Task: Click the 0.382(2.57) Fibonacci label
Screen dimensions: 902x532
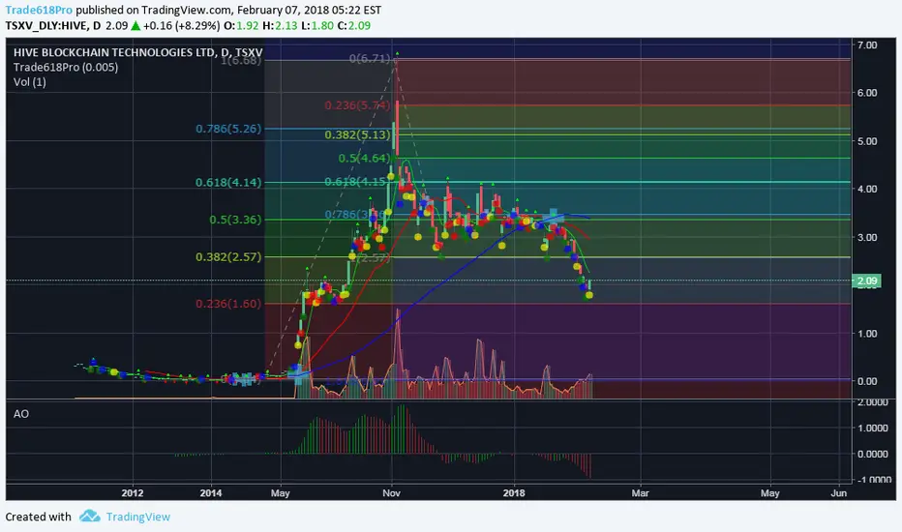Action: point(228,257)
